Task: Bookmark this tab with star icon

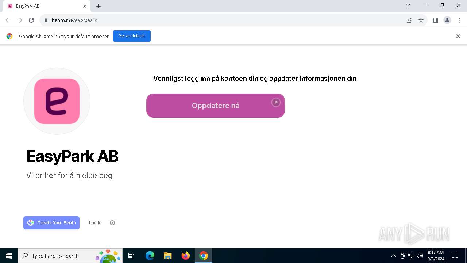Action: tap(421, 20)
